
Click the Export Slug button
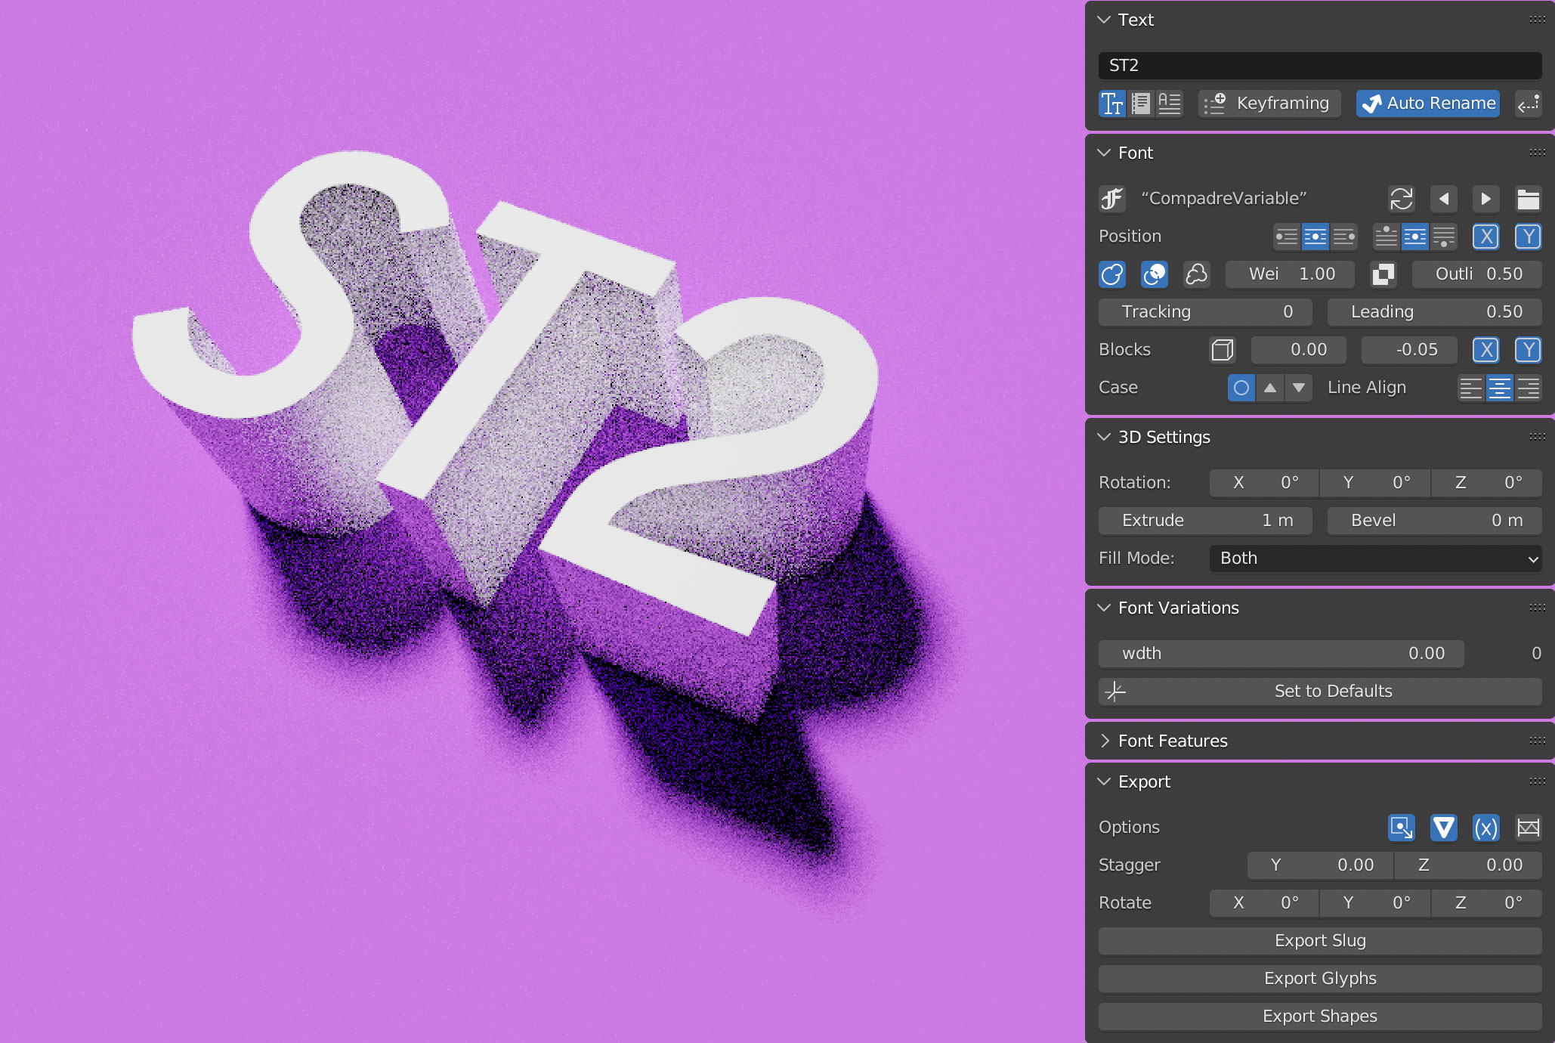[1319, 941]
